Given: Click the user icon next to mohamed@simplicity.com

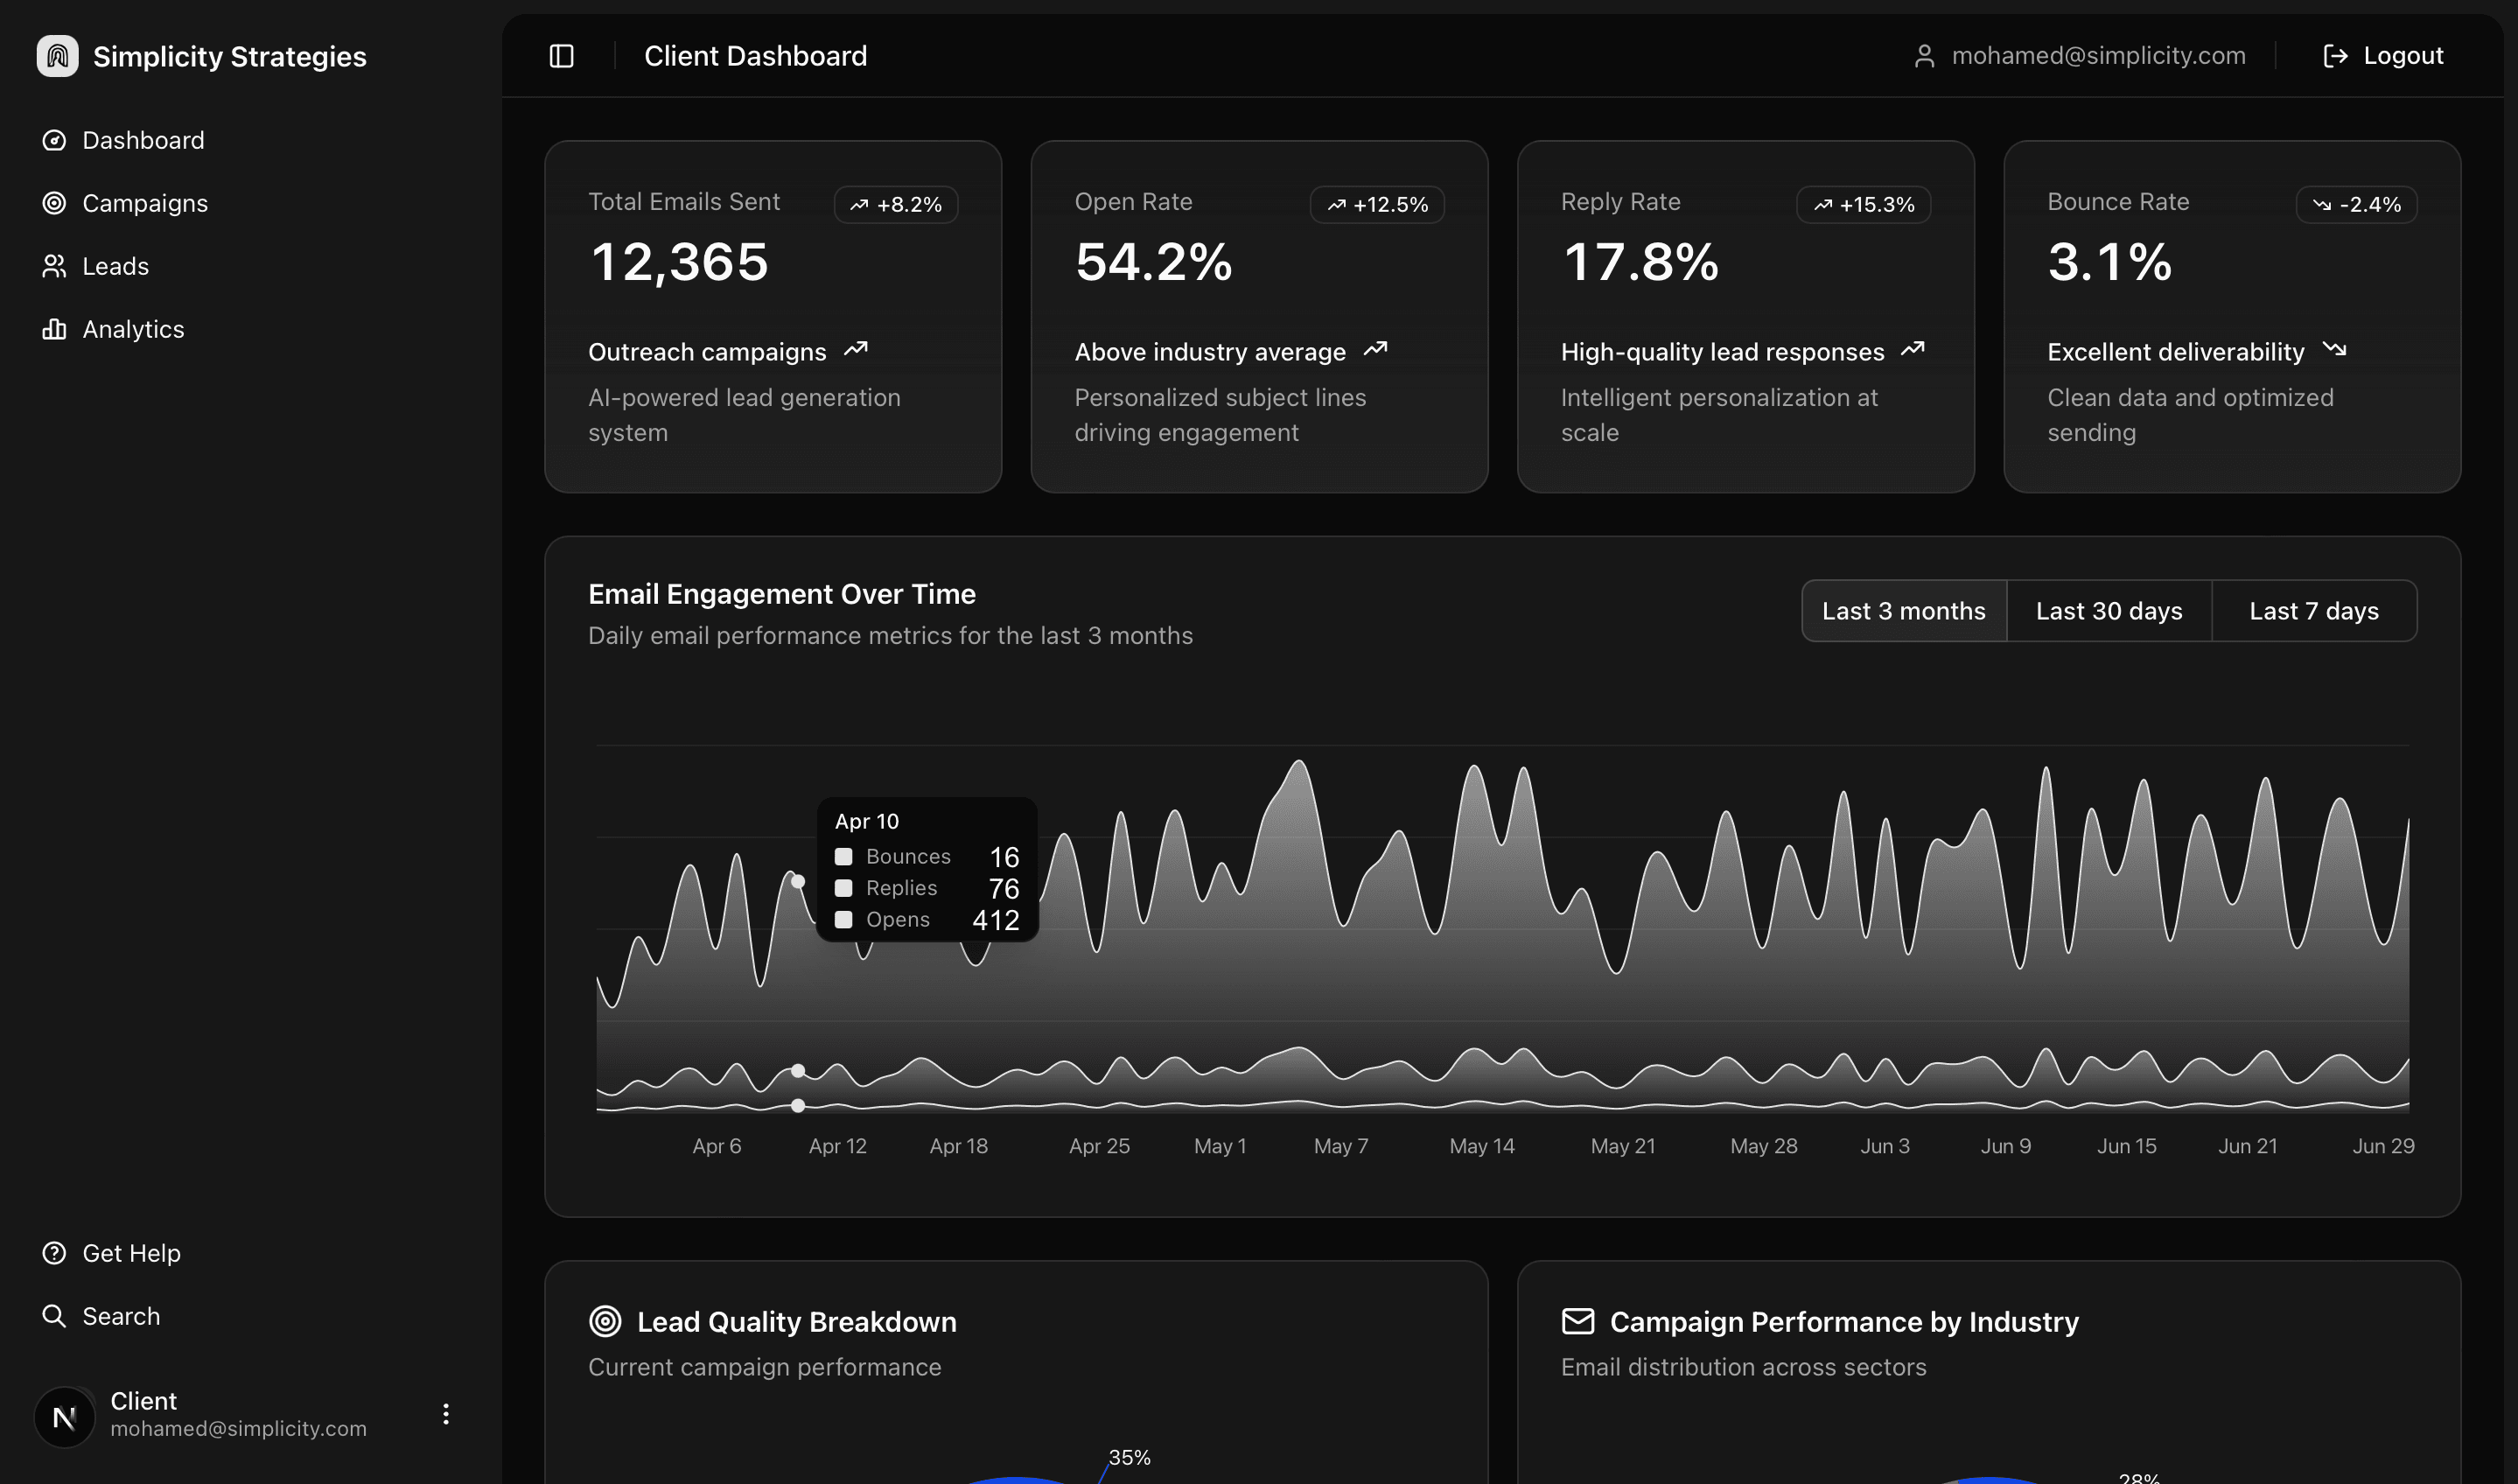Looking at the screenshot, I should (1923, 55).
